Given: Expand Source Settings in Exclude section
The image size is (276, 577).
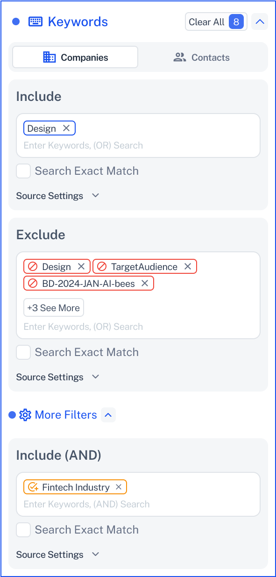Looking at the screenshot, I should (x=58, y=377).
